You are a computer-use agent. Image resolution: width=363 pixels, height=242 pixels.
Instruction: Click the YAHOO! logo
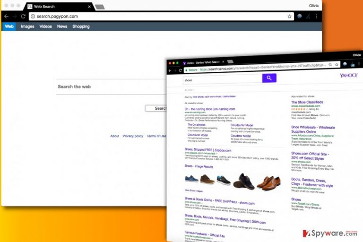pos(349,76)
